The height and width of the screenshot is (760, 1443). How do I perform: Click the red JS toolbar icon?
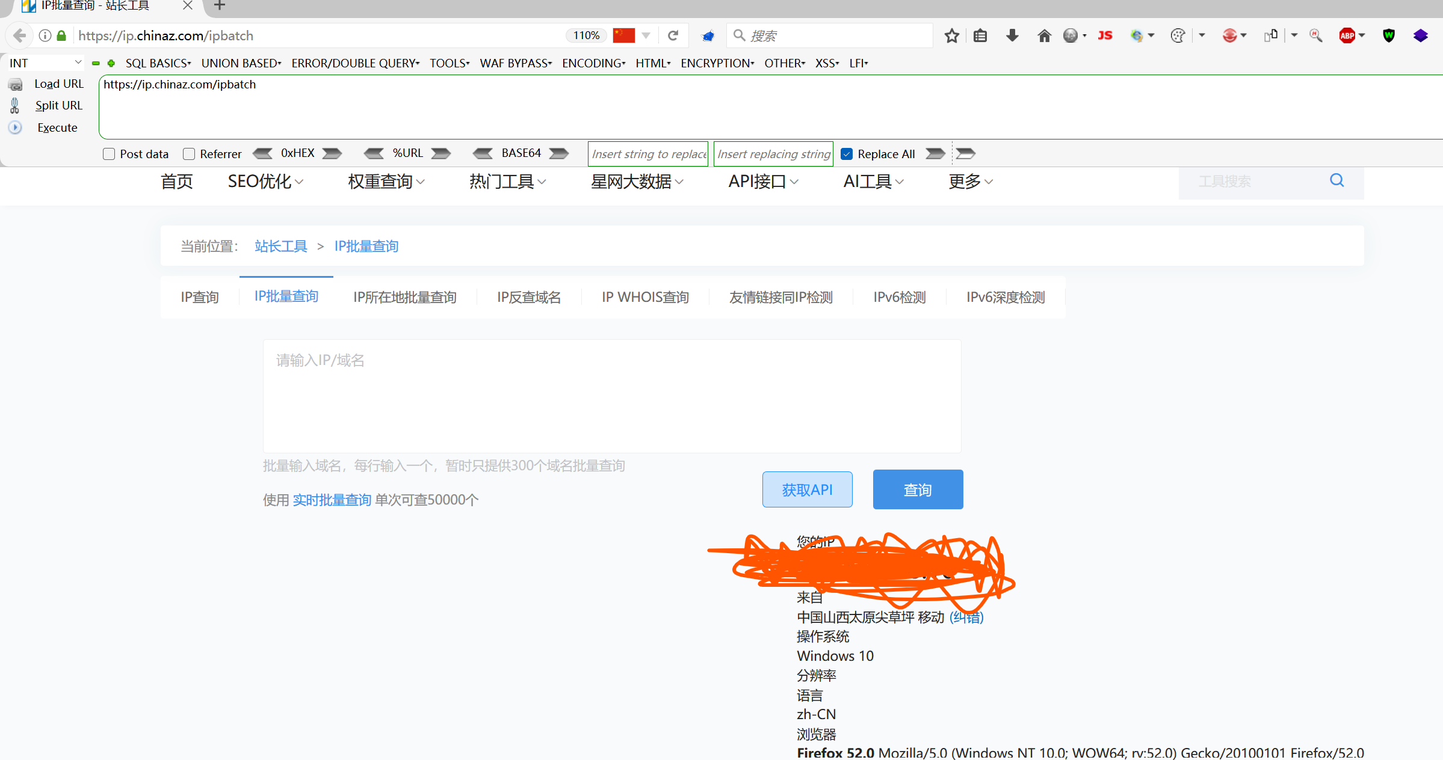1105,36
